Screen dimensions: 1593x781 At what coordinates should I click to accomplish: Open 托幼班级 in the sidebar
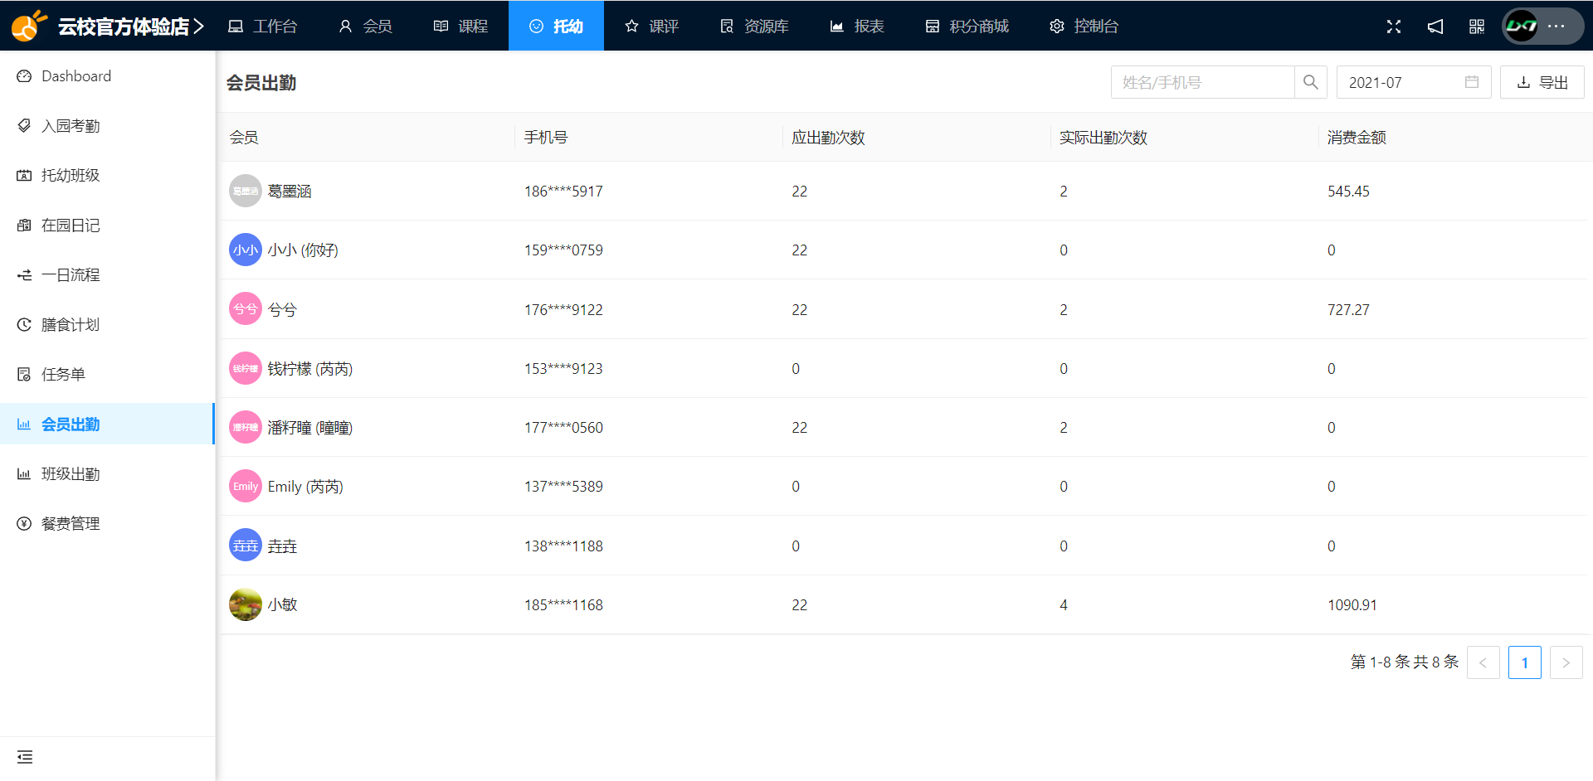tap(107, 176)
